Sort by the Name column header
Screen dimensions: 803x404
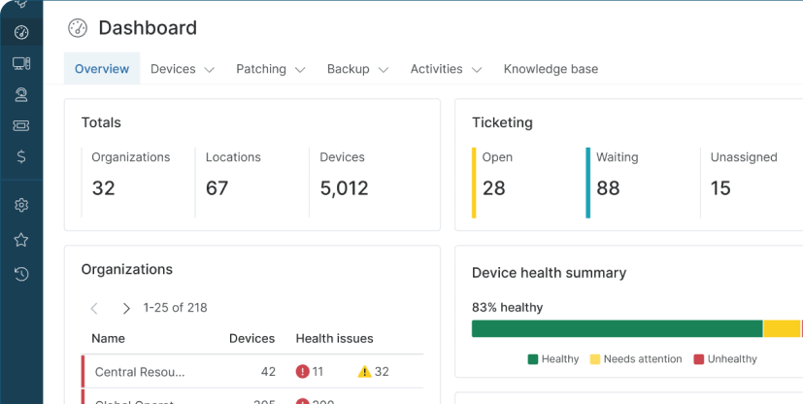(108, 339)
